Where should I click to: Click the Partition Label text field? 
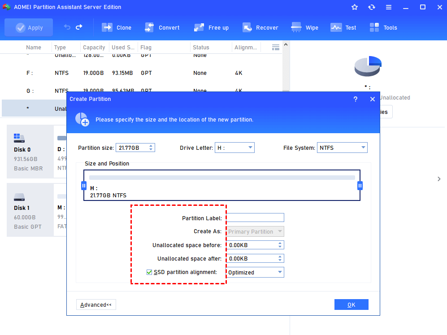(255, 218)
